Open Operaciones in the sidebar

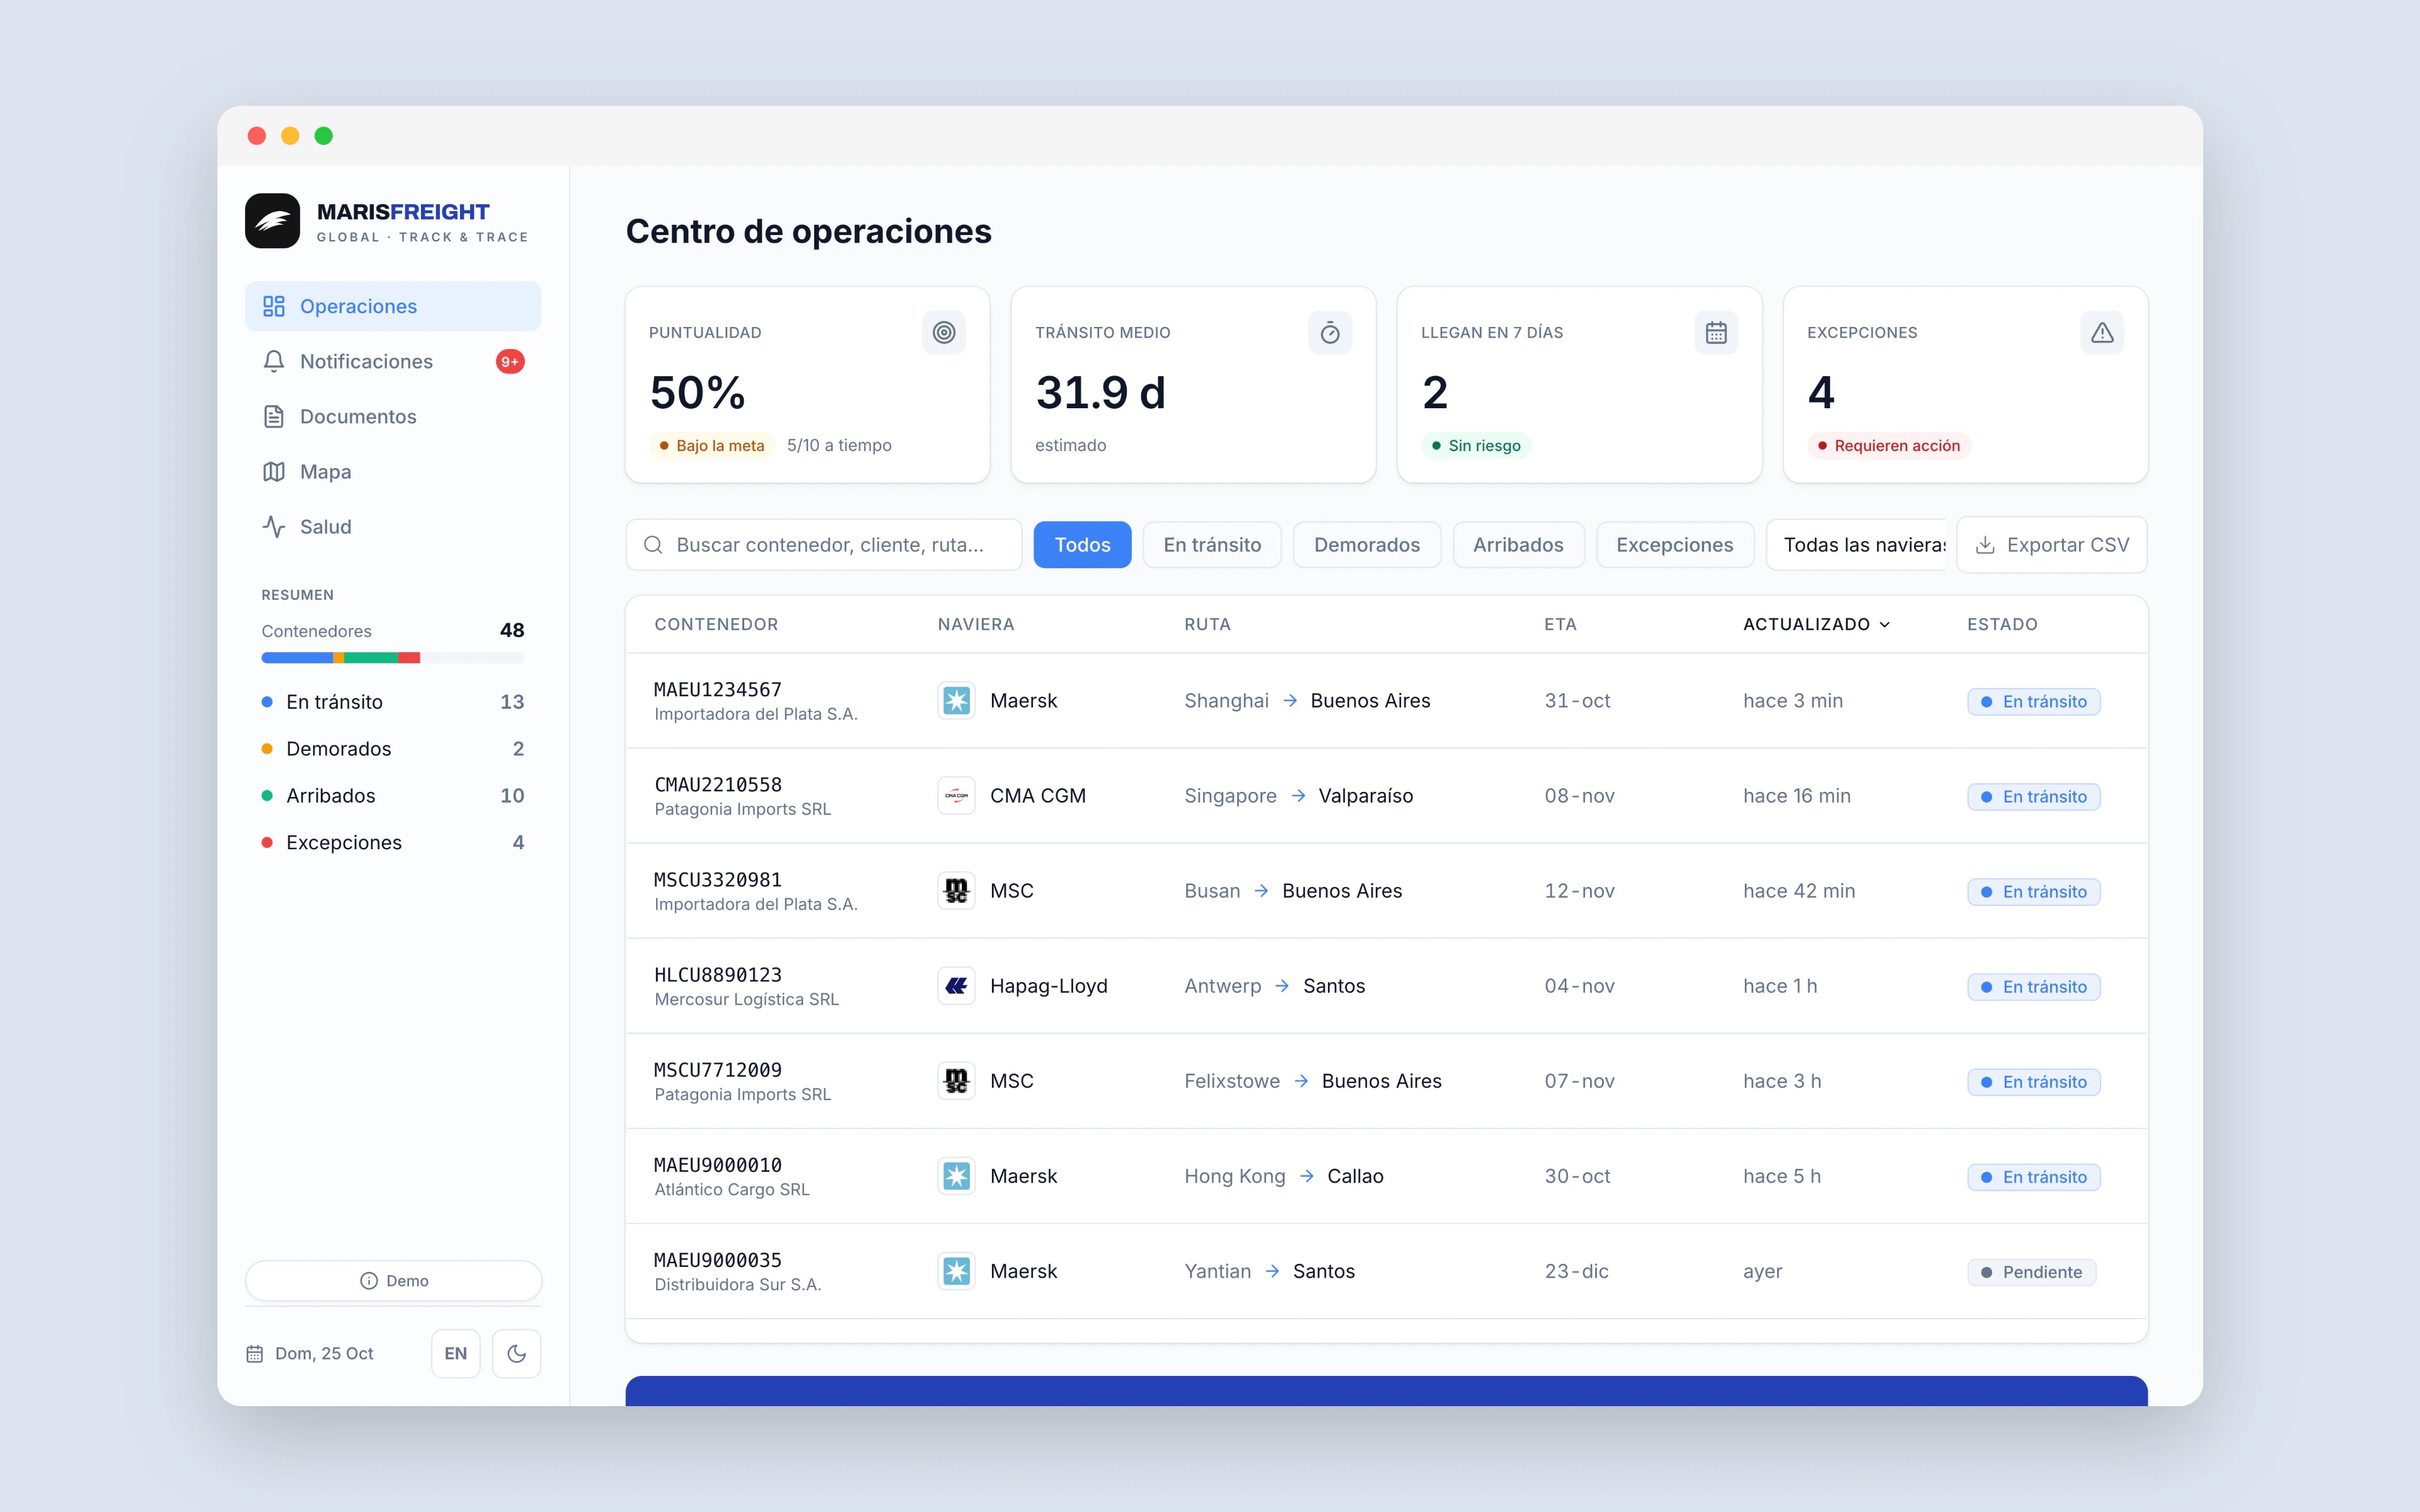393,306
